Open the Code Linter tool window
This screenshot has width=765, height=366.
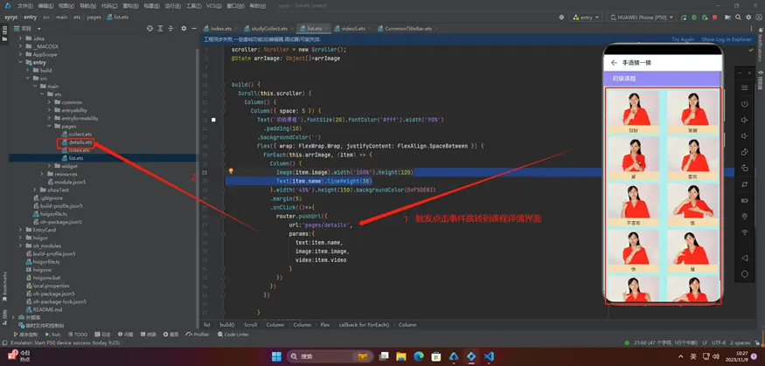tap(233, 335)
